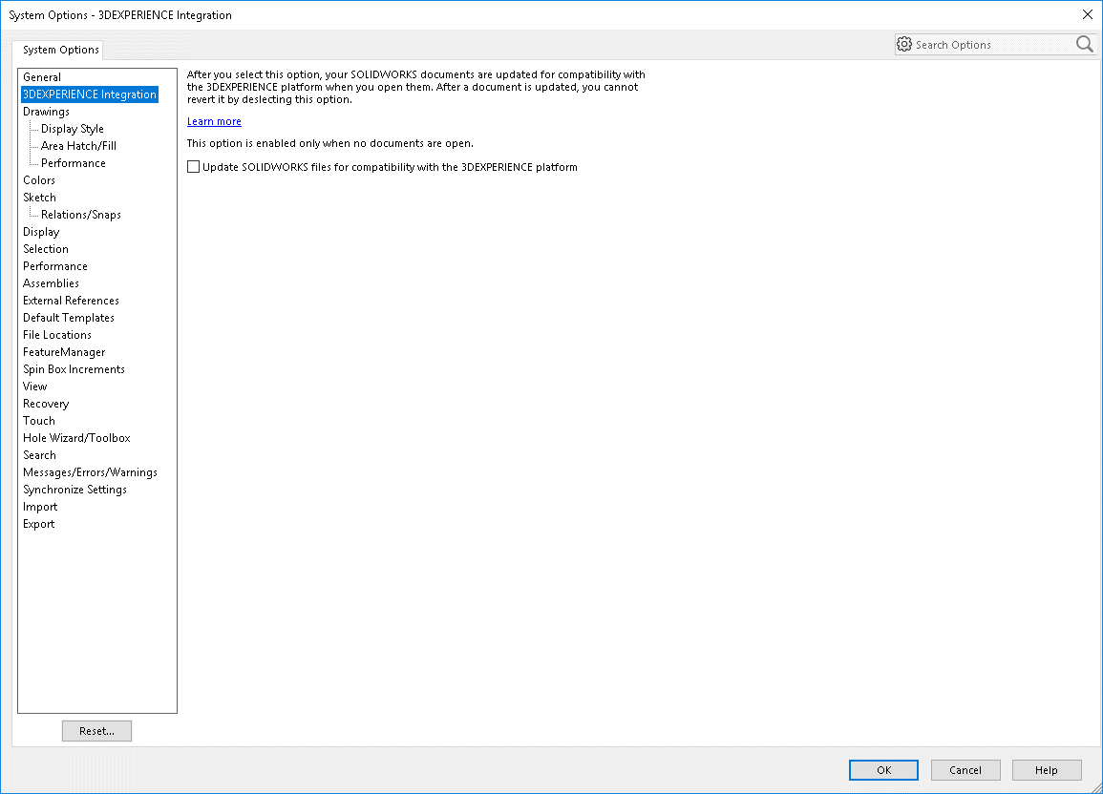Open Synchronize Settings category

[x=74, y=490]
